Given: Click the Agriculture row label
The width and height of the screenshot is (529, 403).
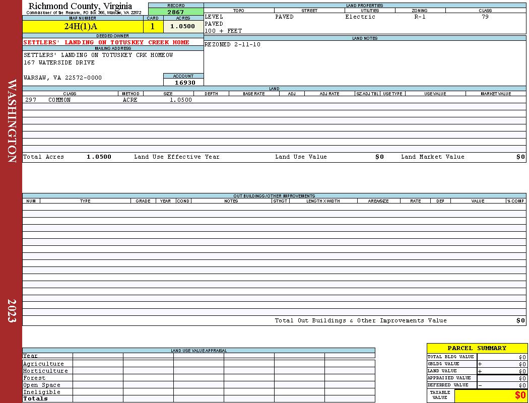Looking at the screenshot, I should pos(43,364).
